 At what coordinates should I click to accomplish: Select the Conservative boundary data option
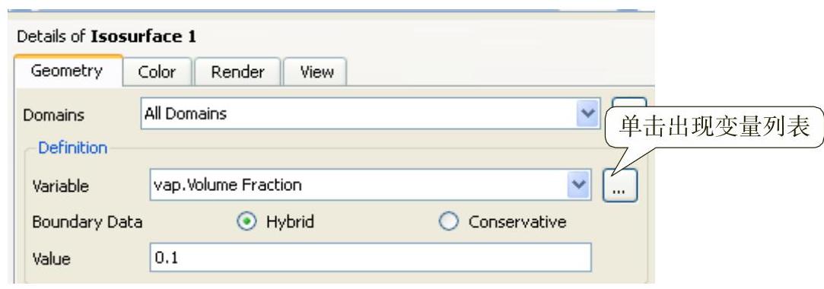click(448, 222)
